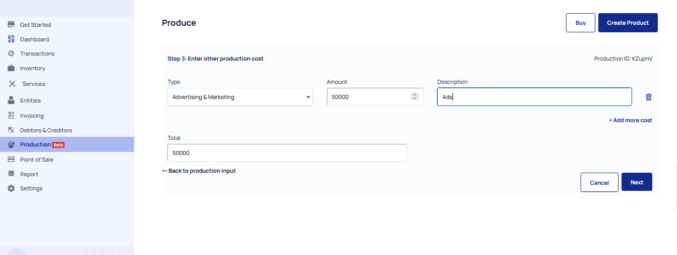Click the Dashboard grid icon
Screen dimensions: 677x255
[11, 39]
